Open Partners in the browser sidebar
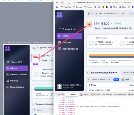This screenshot has width=134, height=115. (69, 42)
